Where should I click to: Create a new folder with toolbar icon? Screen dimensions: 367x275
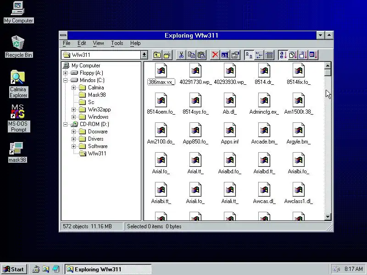[167, 55]
